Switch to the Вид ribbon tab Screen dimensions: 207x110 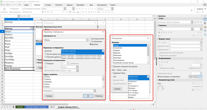click(91, 5)
